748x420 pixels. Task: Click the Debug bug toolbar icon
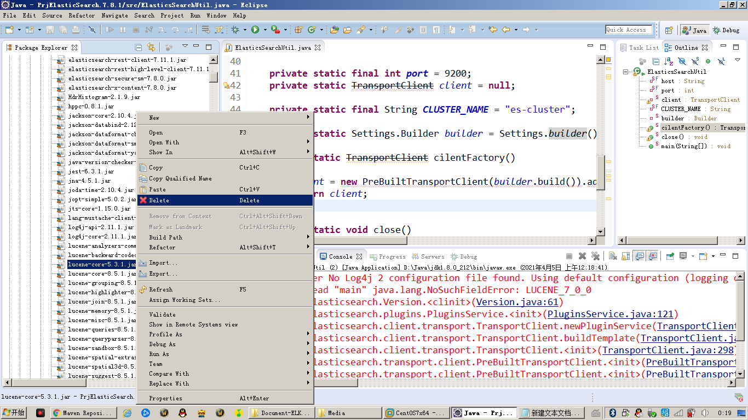click(x=235, y=30)
